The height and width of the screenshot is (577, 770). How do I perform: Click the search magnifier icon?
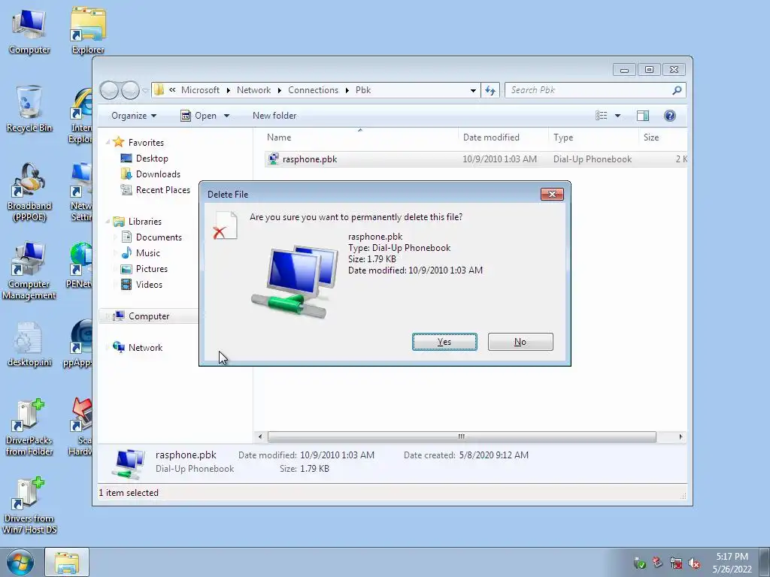click(678, 90)
